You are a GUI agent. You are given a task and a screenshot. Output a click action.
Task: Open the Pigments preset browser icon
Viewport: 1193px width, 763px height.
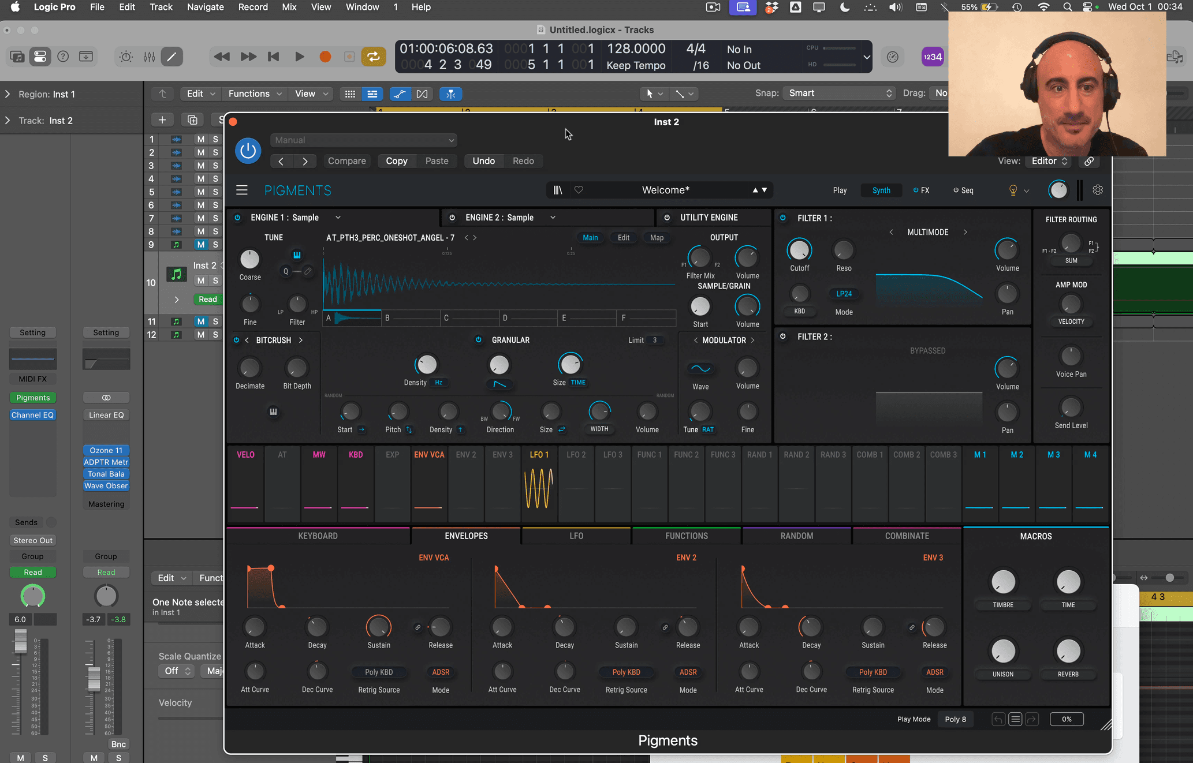click(558, 190)
